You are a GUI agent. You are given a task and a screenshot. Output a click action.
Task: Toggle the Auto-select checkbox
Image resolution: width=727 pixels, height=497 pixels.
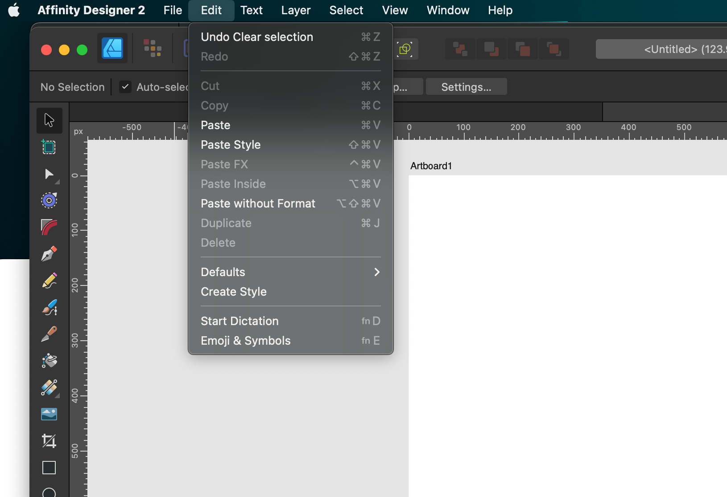125,87
